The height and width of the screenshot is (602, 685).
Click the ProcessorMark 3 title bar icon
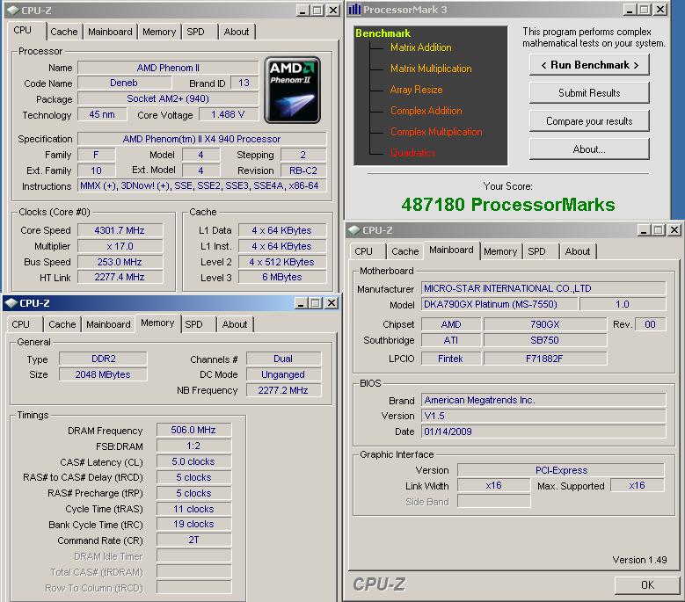354,9
